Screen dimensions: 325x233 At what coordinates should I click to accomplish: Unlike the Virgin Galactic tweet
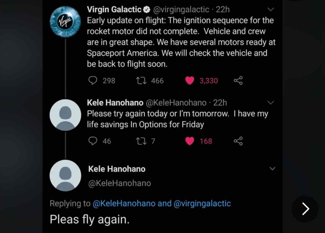click(x=190, y=81)
